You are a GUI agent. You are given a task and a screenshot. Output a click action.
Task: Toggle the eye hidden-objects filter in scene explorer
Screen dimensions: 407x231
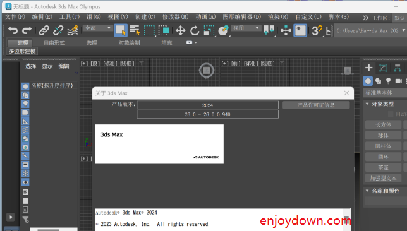pyautogui.click(x=25, y=182)
